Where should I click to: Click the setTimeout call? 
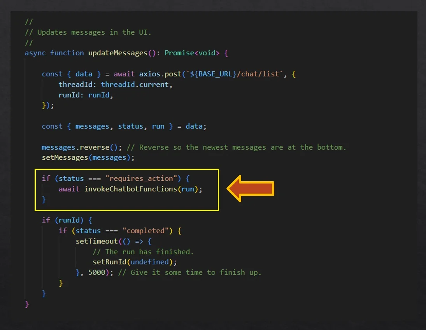[x=96, y=241]
